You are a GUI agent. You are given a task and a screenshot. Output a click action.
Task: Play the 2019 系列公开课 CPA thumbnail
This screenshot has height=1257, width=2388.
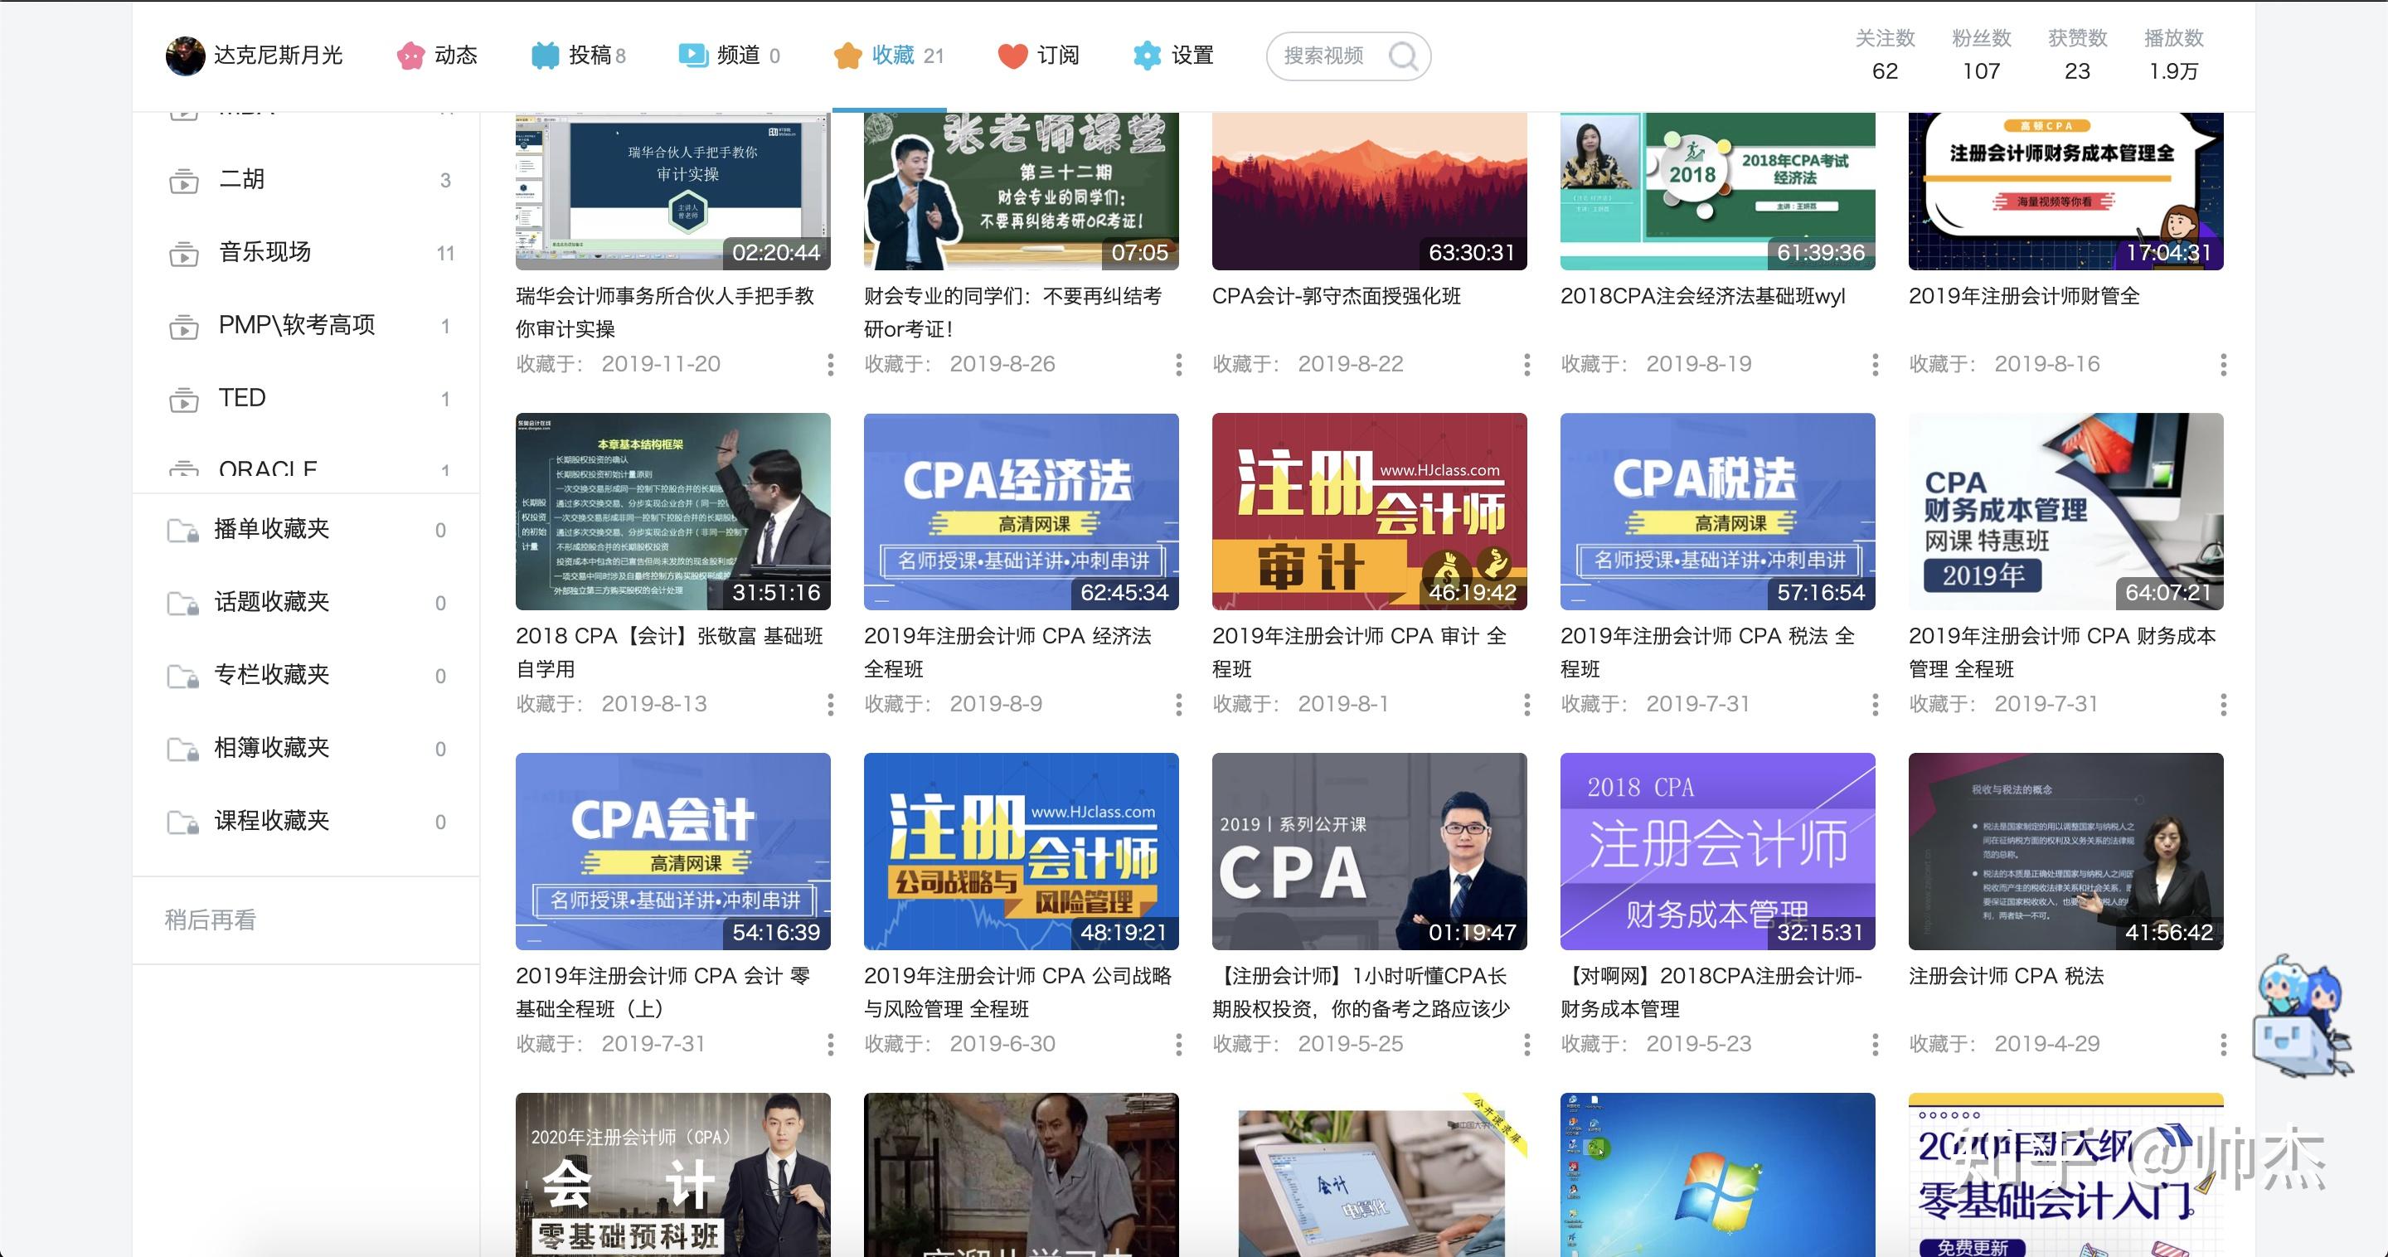pos(1369,851)
